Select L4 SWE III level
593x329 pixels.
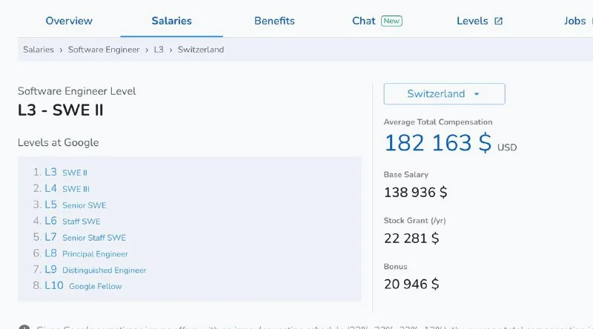67,189
